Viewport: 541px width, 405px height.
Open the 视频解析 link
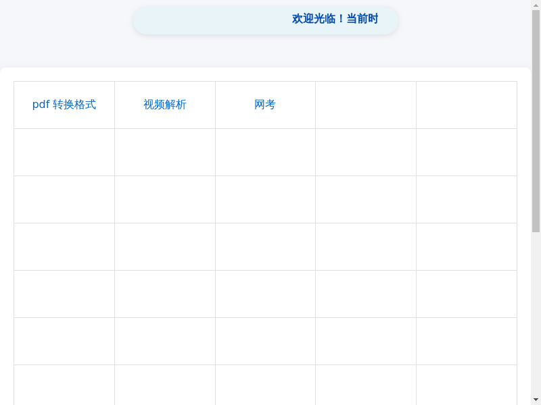(165, 105)
